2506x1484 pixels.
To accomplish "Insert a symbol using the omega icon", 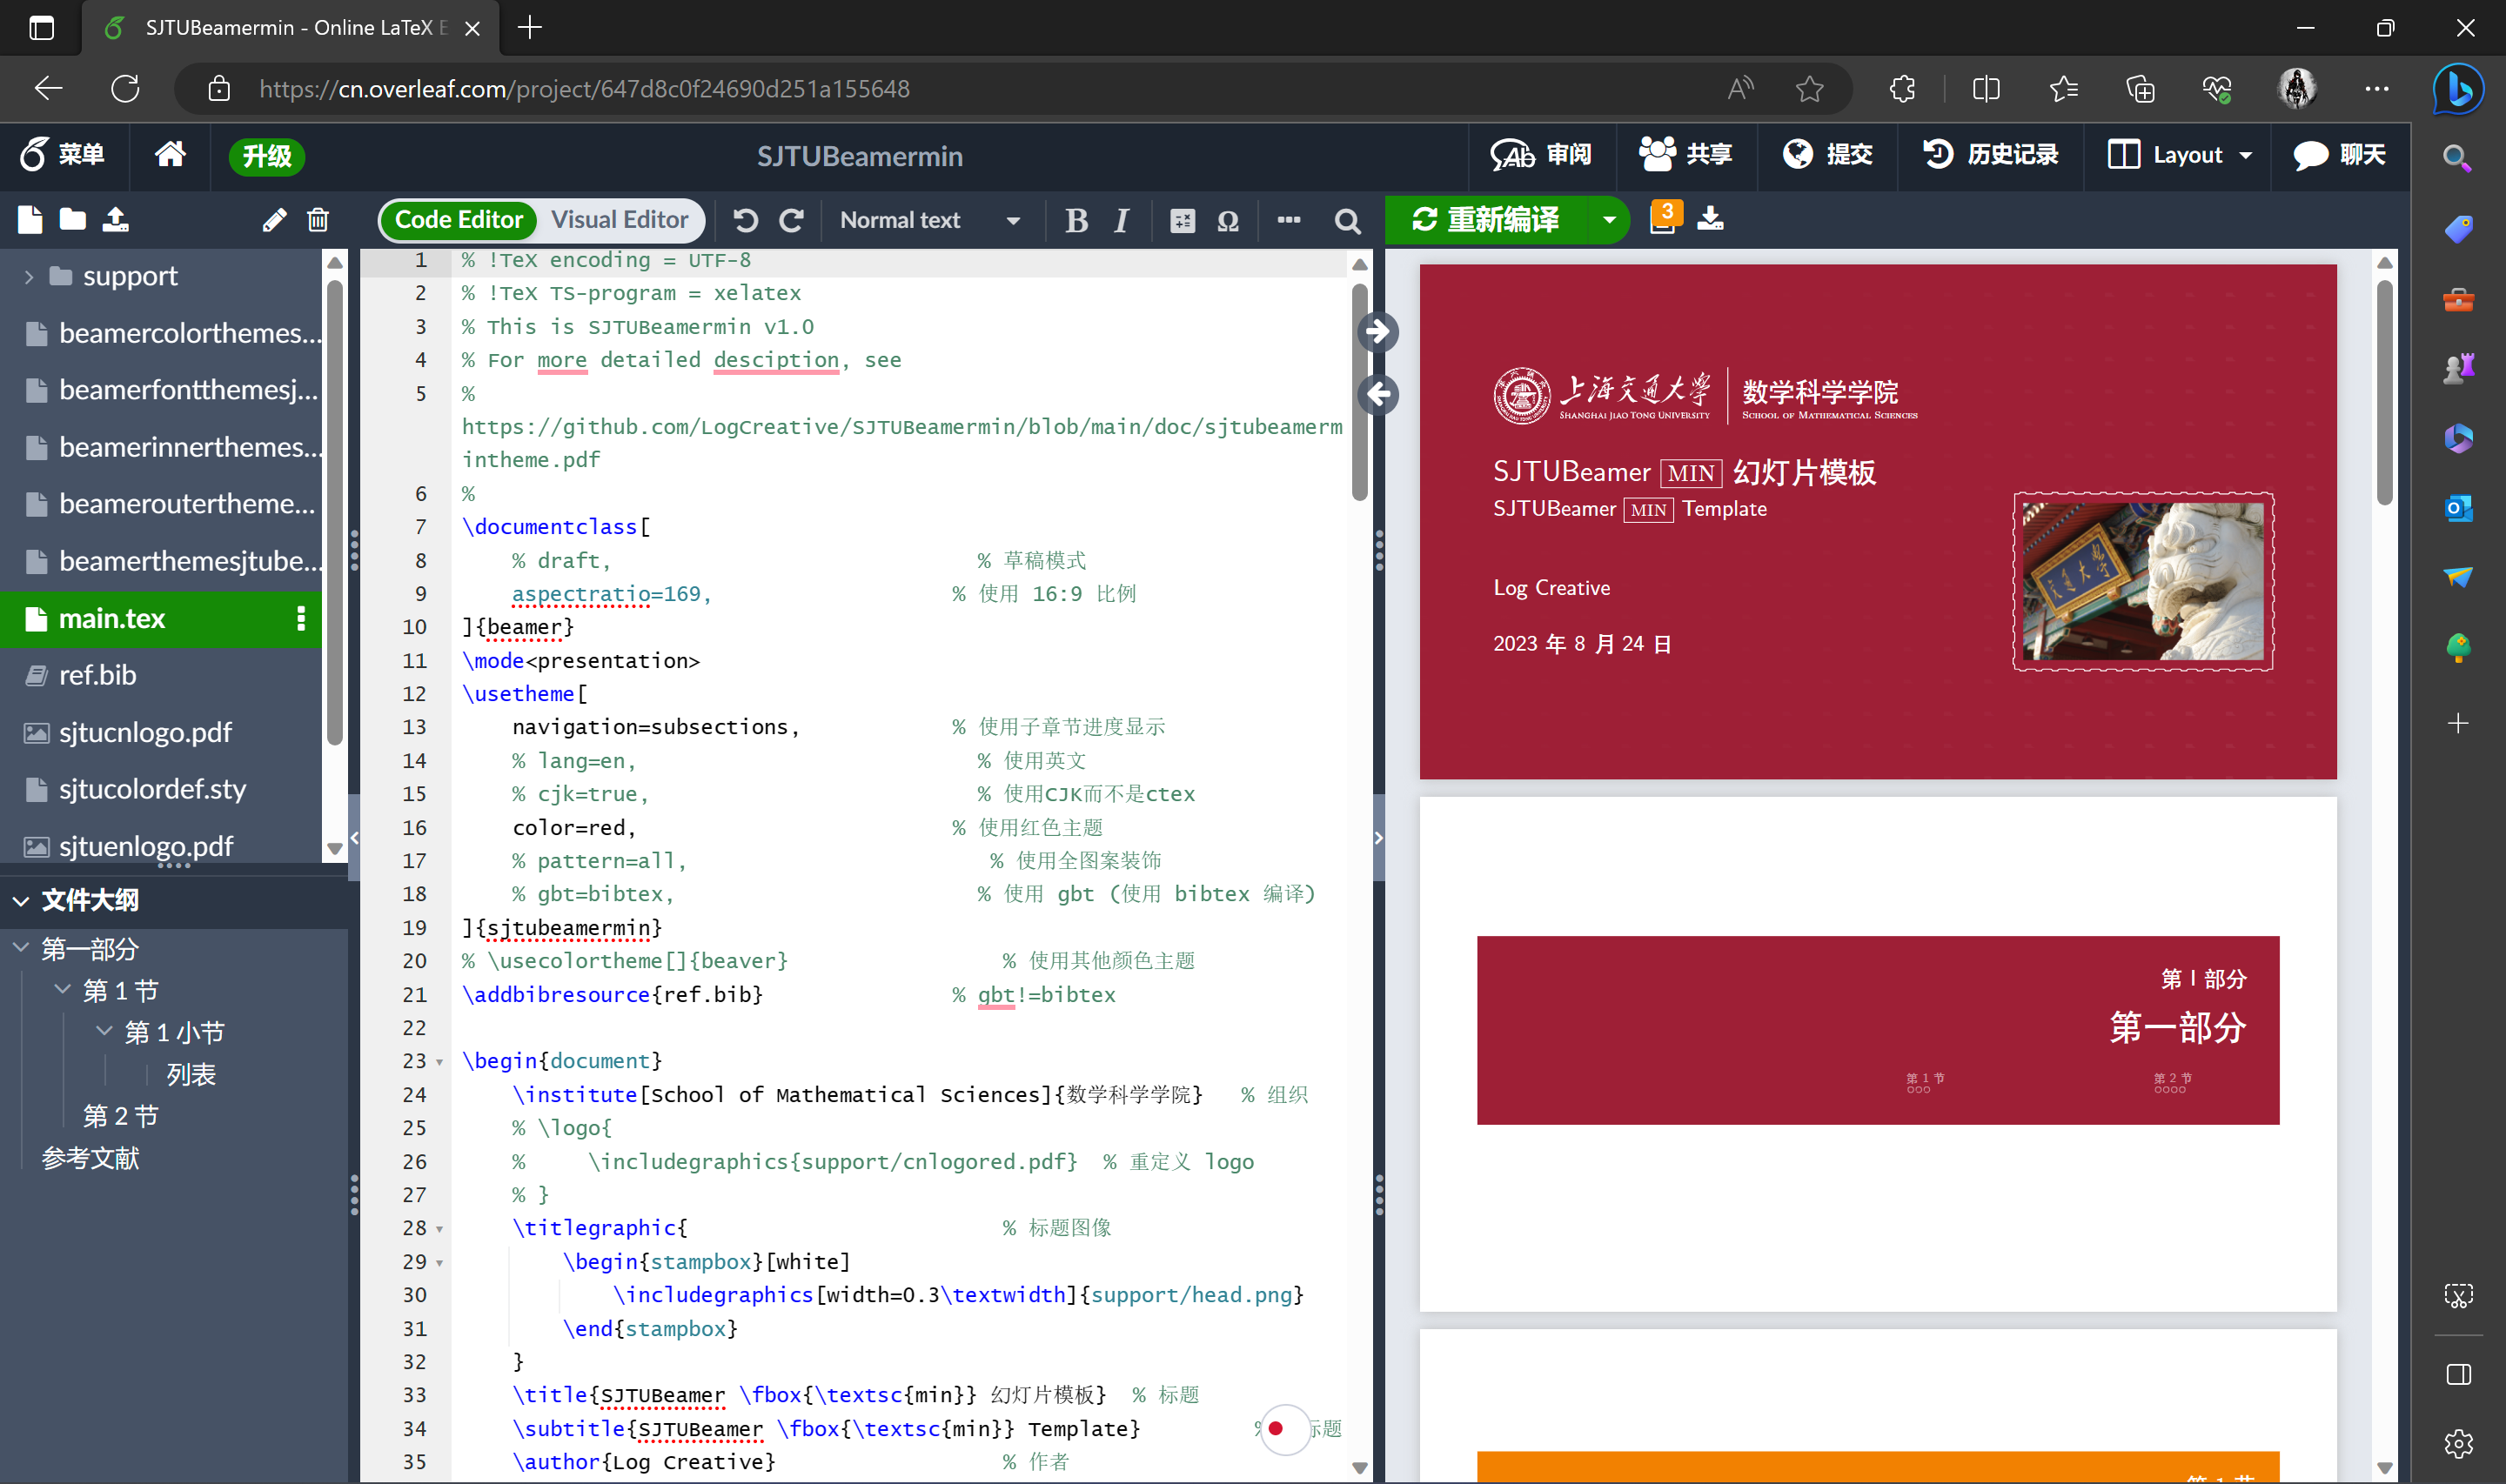I will point(1228,221).
